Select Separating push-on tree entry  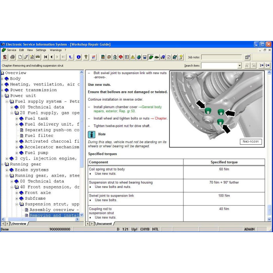52,130
